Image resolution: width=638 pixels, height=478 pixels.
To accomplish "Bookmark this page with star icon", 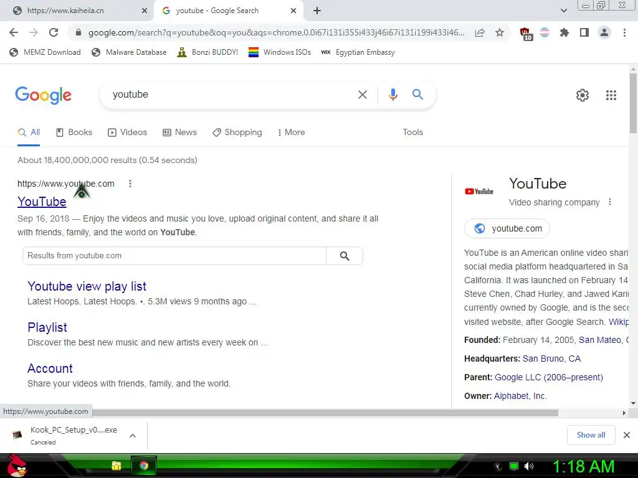I will click(x=500, y=32).
